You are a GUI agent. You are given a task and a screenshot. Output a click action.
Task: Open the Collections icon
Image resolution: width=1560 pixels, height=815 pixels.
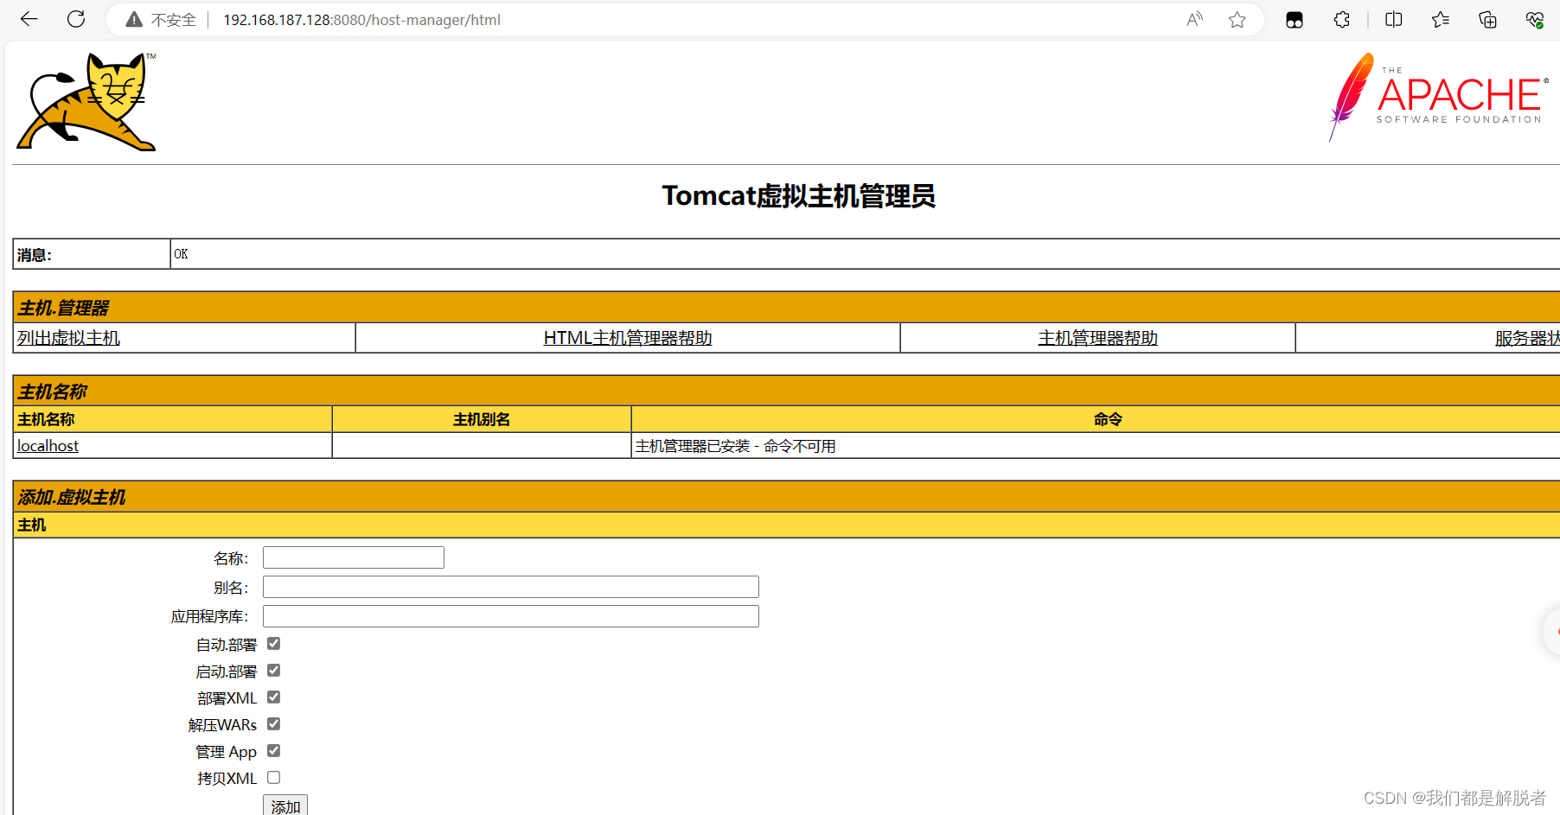[1487, 19]
